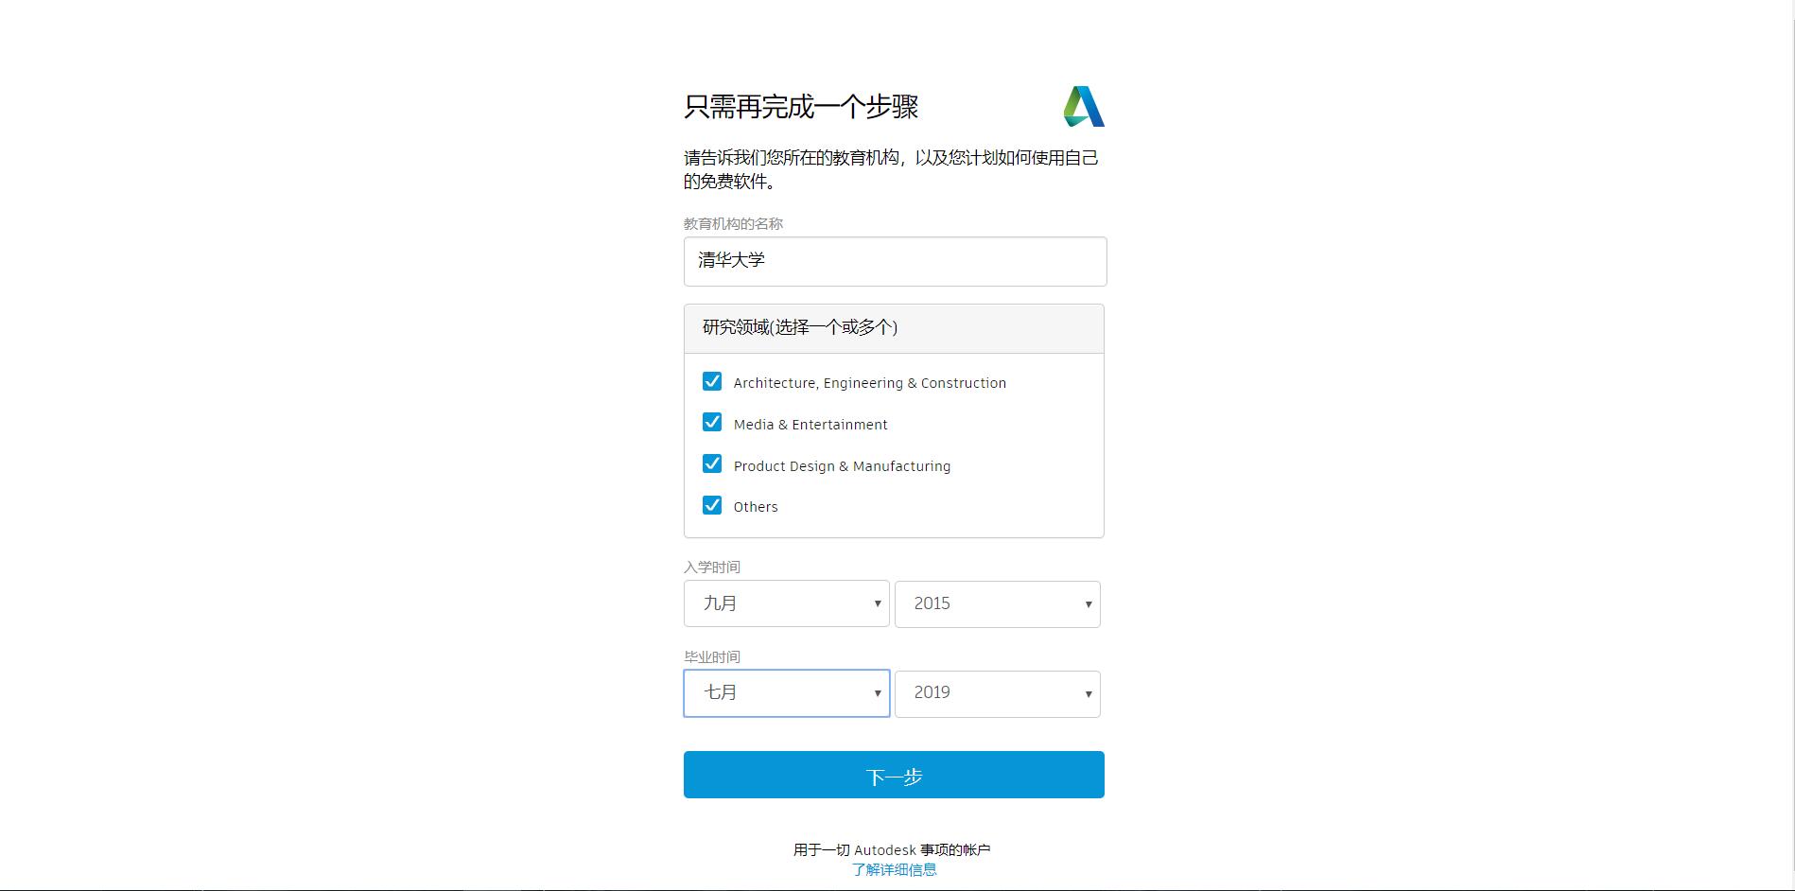Click the arrow on the enrollment month selector

875,603
